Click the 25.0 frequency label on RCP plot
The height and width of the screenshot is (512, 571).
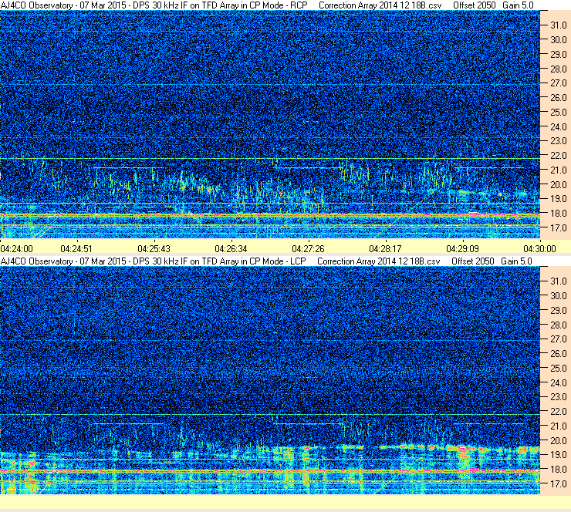558,113
